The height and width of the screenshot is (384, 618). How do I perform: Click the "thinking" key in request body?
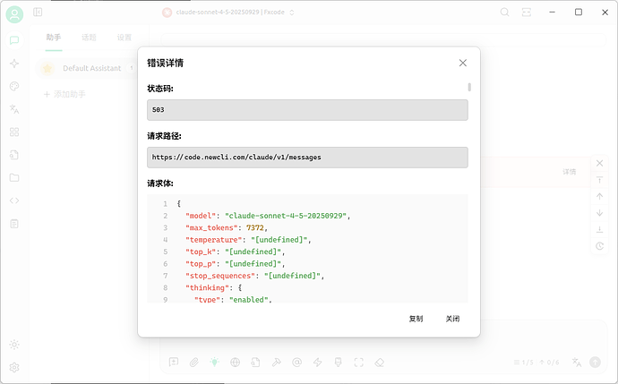[x=207, y=288]
